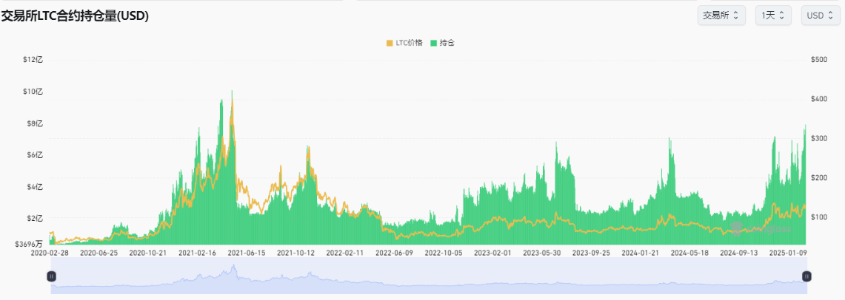Click the right range slider handle

(x=806, y=276)
